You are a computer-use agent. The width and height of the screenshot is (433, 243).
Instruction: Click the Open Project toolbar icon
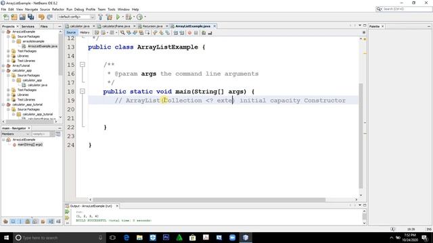22,17
